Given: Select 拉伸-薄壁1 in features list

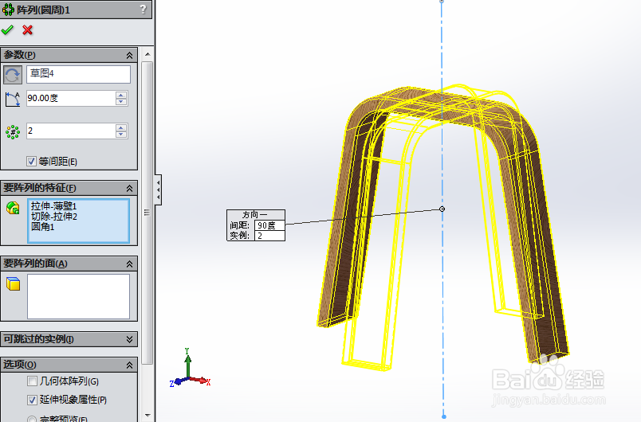Looking at the screenshot, I should pyautogui.click(x=53, y=206).
